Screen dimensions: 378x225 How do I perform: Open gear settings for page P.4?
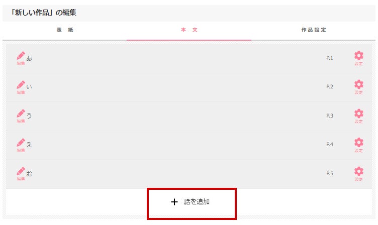tap(359, 145)
